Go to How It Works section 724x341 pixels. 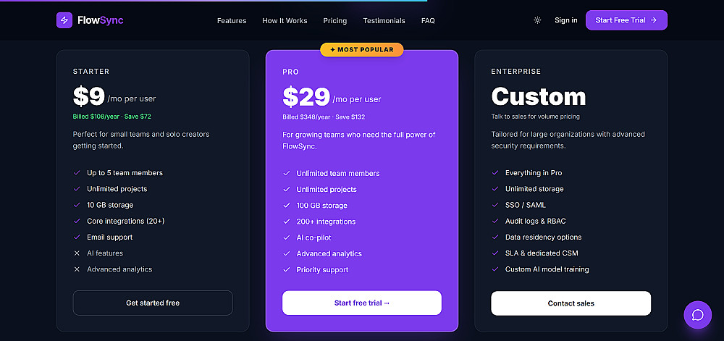(285, 20)
